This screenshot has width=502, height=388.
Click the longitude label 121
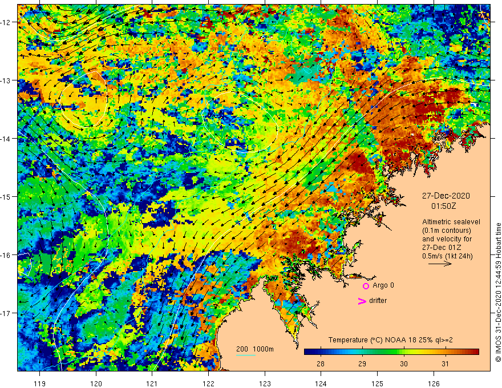coord(152,383)
